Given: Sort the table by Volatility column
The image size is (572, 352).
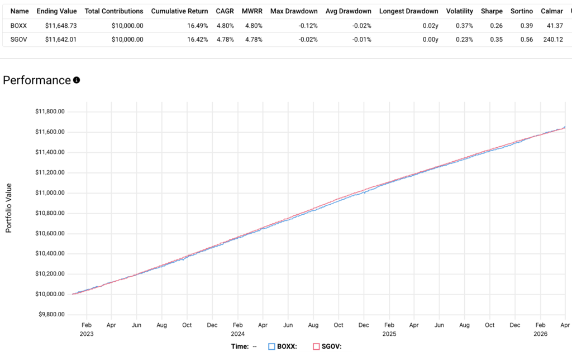Looking at the screenshot, I should coord(459,11).
